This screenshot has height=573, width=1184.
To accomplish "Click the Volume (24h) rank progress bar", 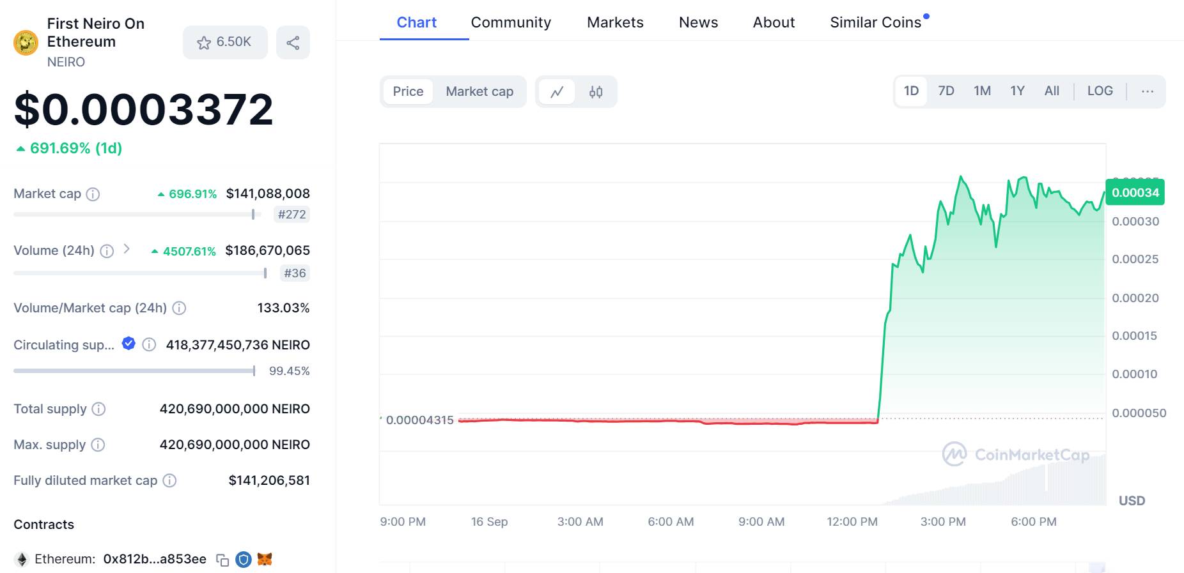I will point(140,273).
